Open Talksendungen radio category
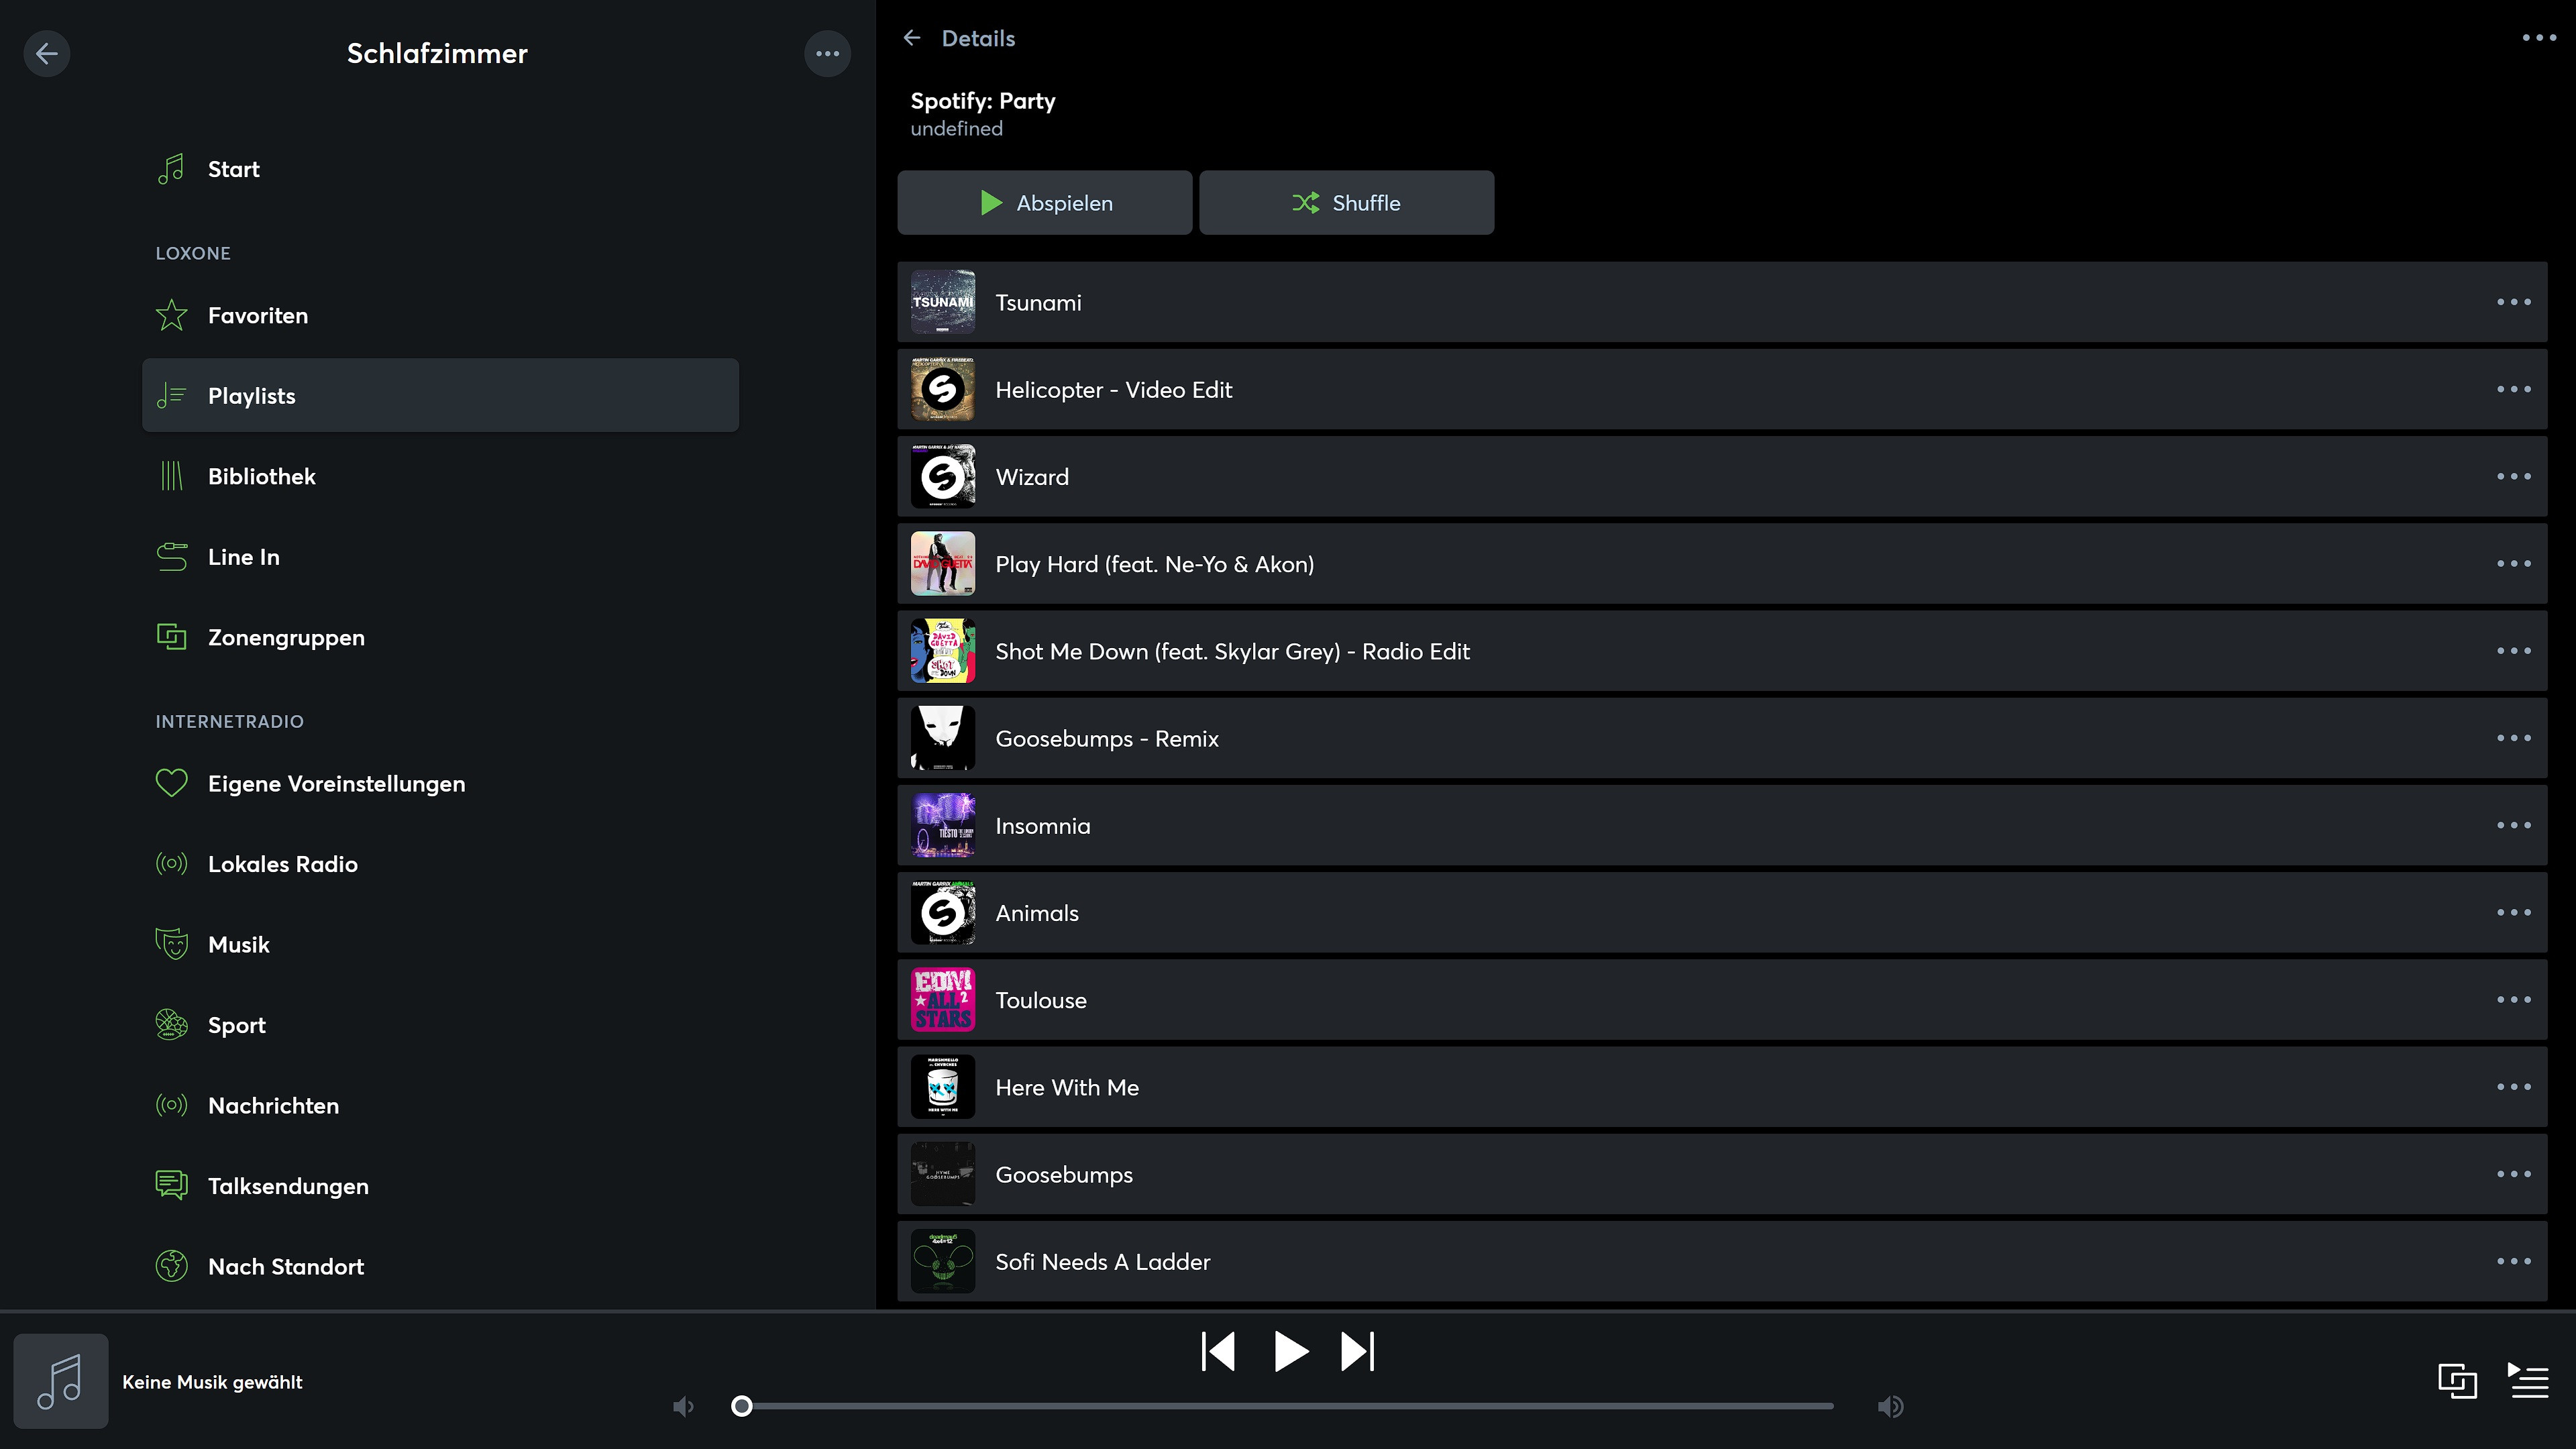The height and width of the screenshot is (1449, 2576). click(x=440, y=1186)
